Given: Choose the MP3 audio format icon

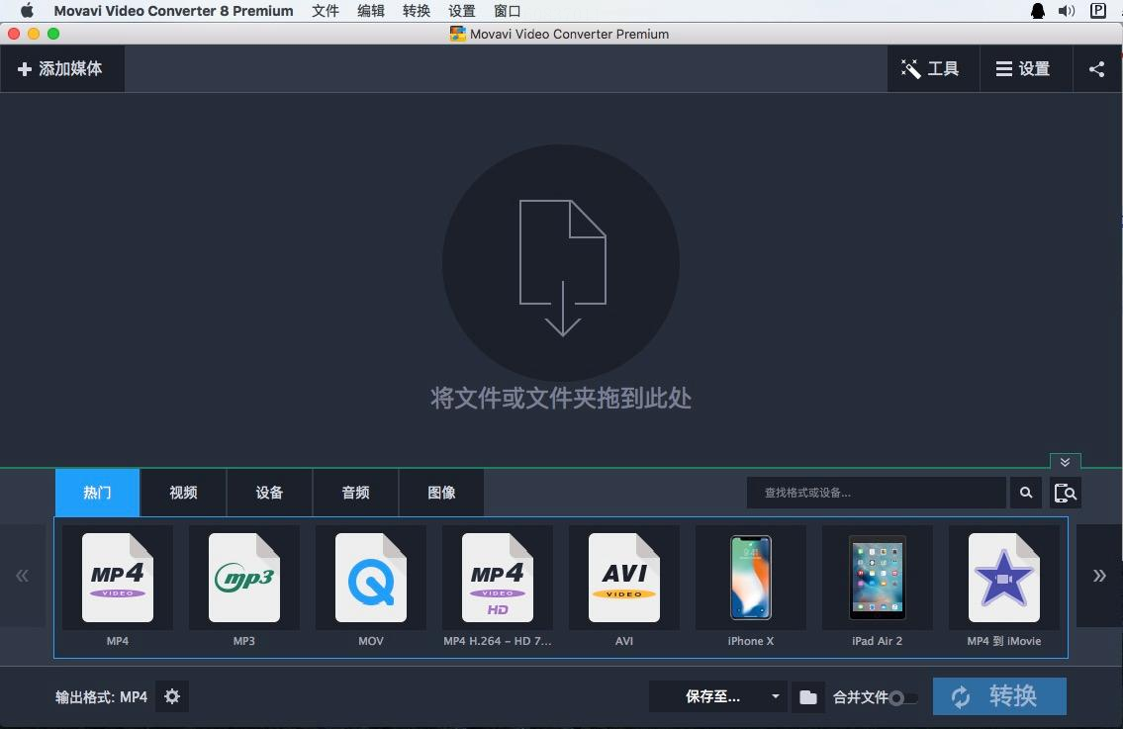Looking at the screenshot, I should (244, 578).
